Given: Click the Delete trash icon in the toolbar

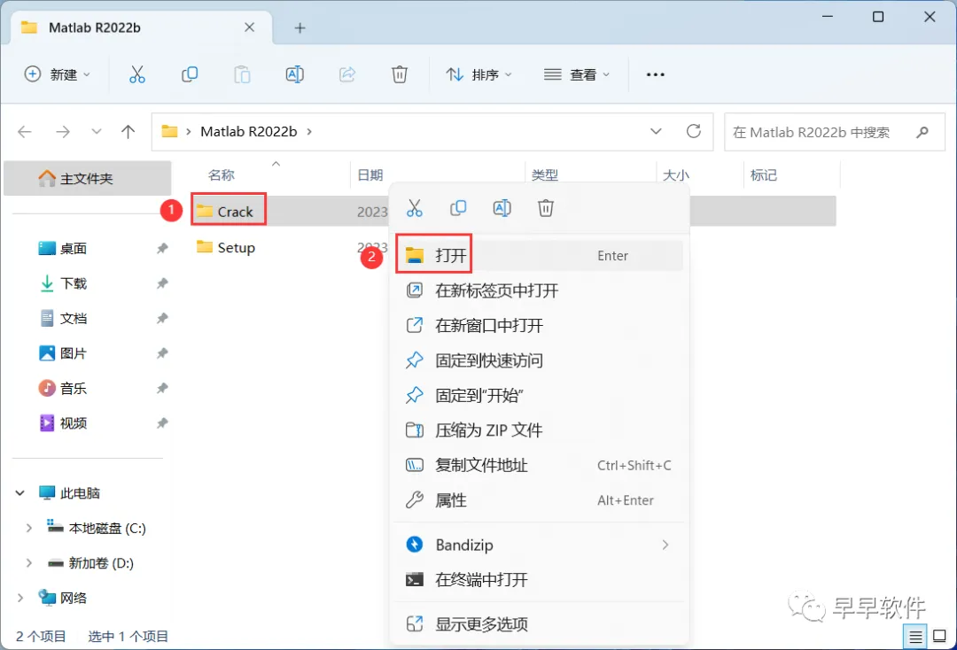Looking at the screenshot, I should [x=399, y=74].
